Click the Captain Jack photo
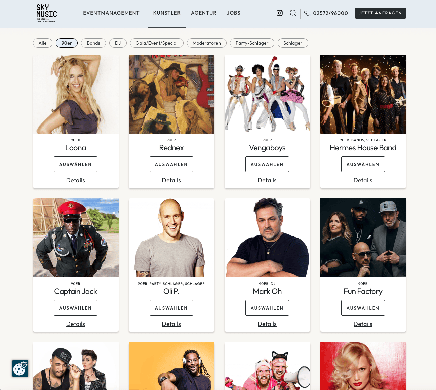 coord(76,238)
